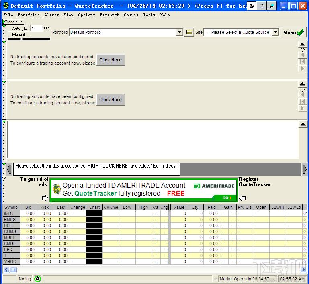The width and height of the screenshot is (309, 284).
Task: Click Here button in second trading panel
Action: (111, 100)
